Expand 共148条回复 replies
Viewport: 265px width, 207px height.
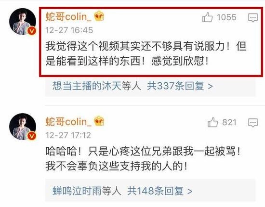click(159, 191)
